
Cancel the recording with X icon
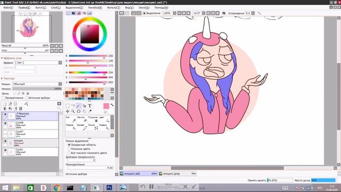185,187
